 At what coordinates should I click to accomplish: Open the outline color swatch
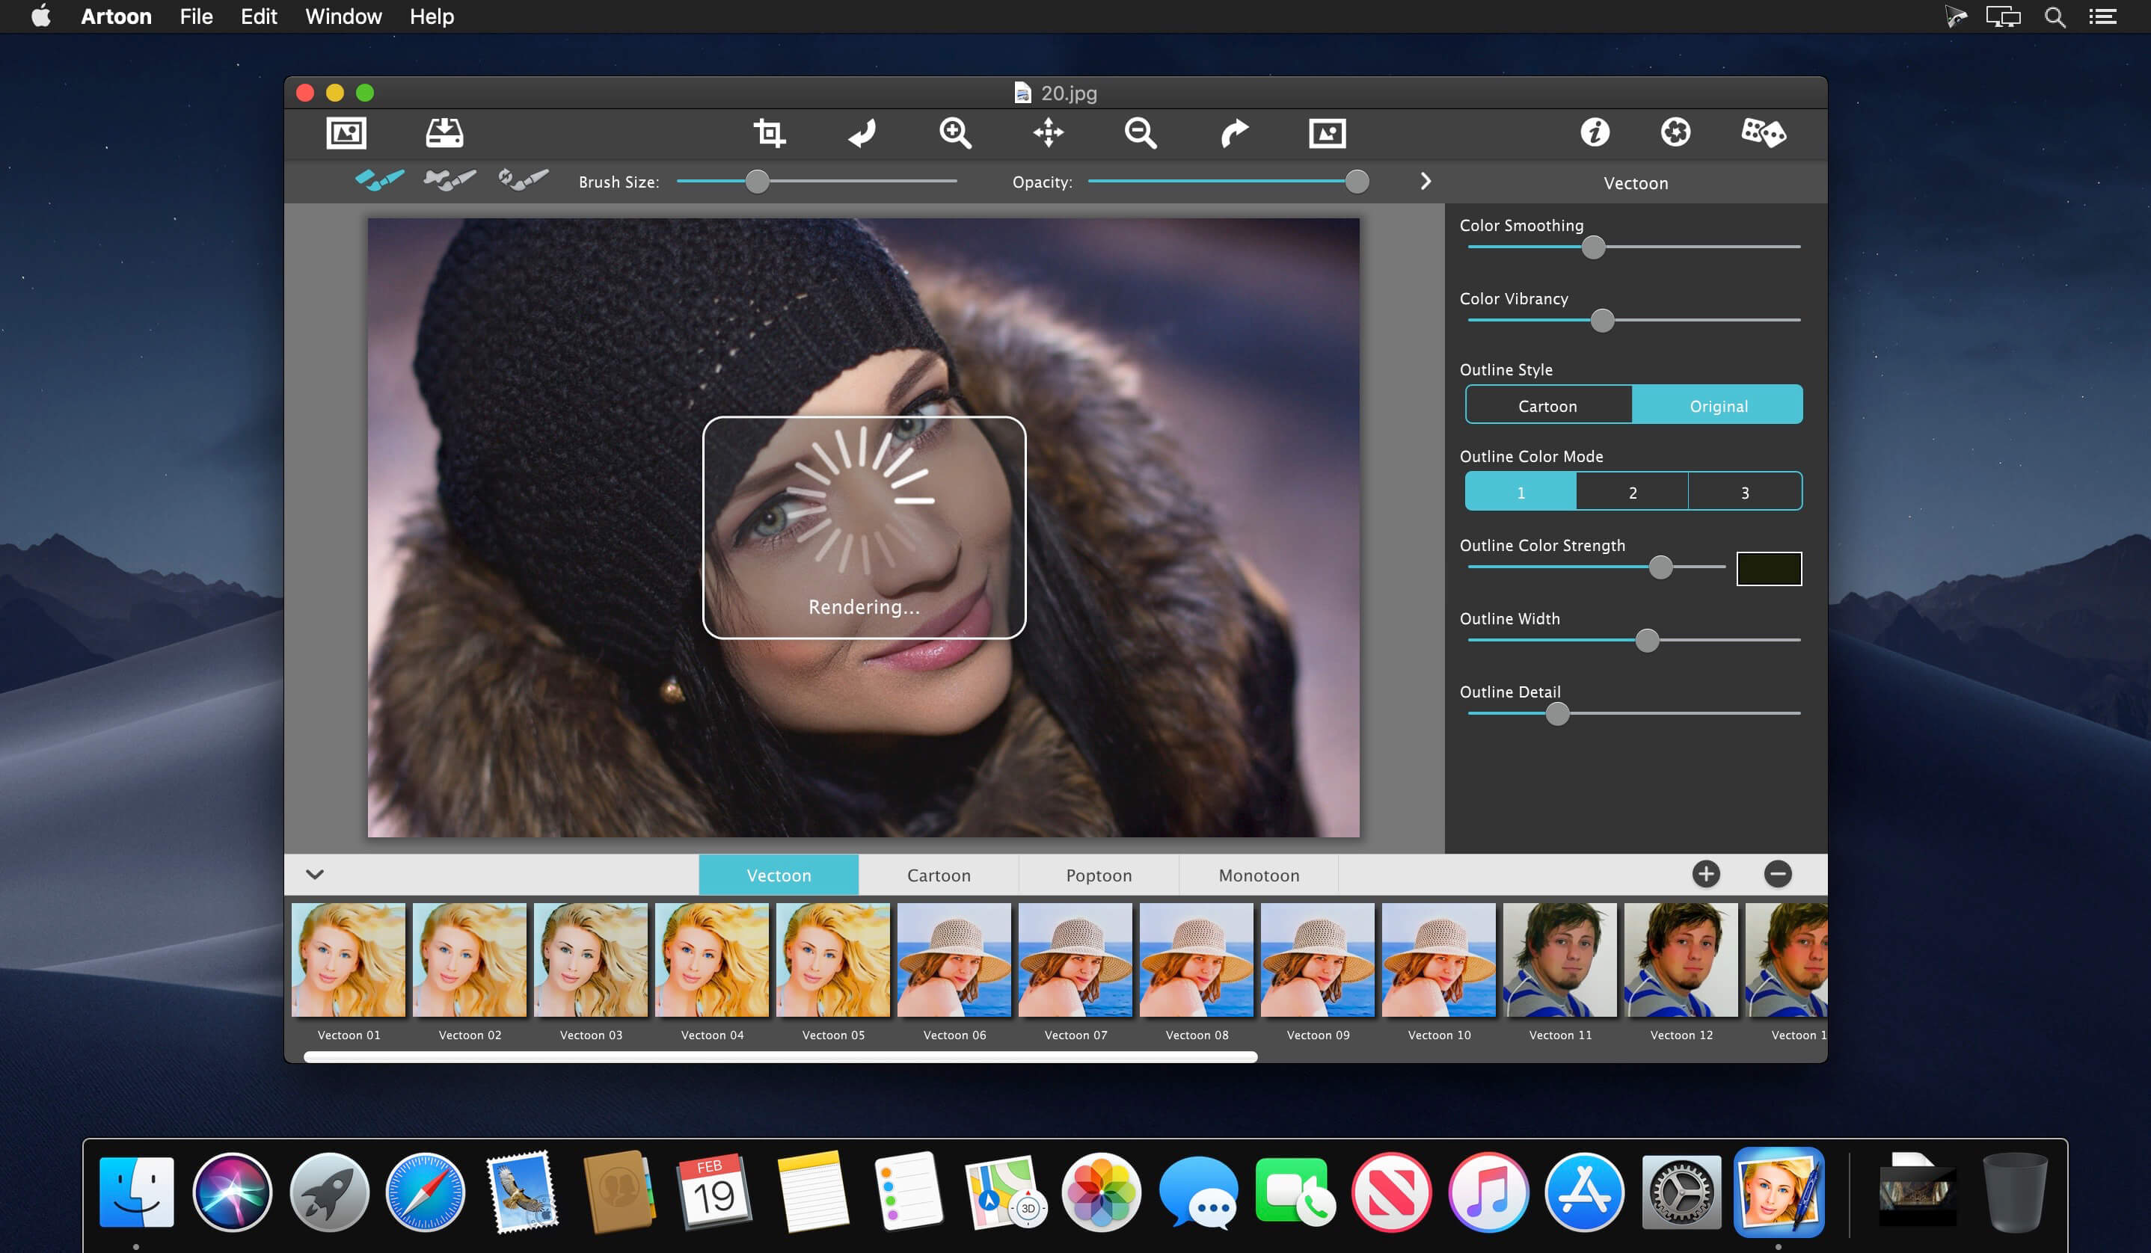pos(1769,569)
